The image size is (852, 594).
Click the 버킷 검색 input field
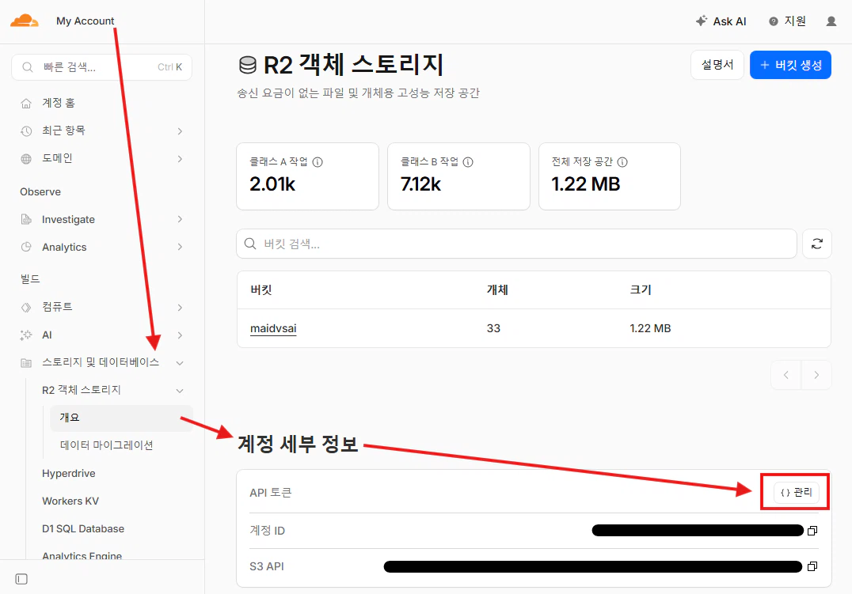coord(517,244)
